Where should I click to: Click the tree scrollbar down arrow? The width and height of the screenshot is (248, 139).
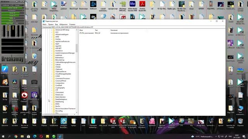tap(77, 112)
